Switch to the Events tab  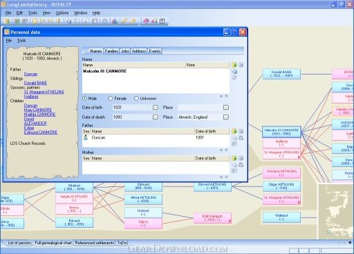155,51
